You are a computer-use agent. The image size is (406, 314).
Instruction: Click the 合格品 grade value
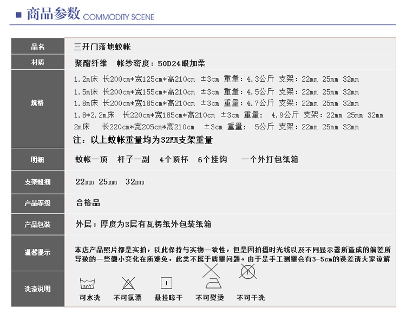point(88,203)
